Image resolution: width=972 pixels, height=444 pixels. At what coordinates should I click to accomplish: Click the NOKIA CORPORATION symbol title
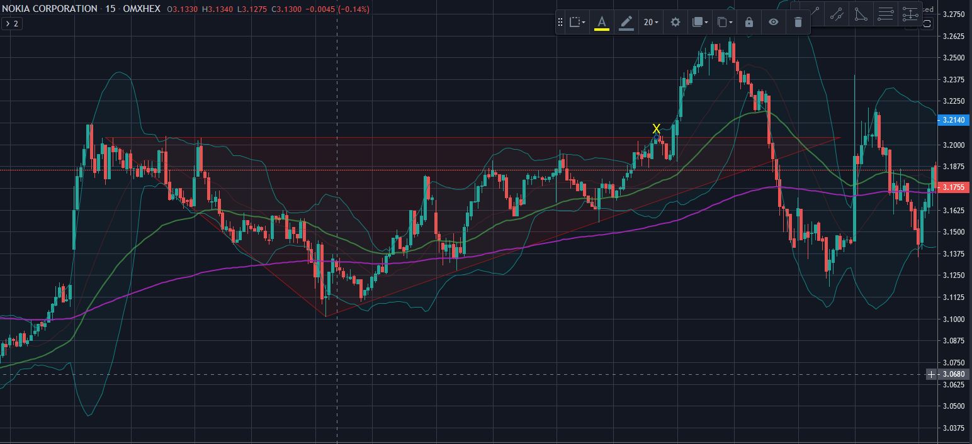click(x=49, y=9)
